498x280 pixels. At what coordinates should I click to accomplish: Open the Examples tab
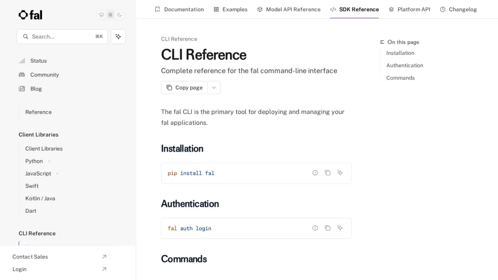pyautogui.click(x=230, y=9)
